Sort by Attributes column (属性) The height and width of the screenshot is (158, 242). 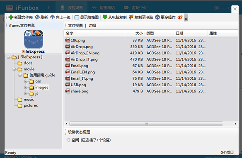click(x=223, y=33)
